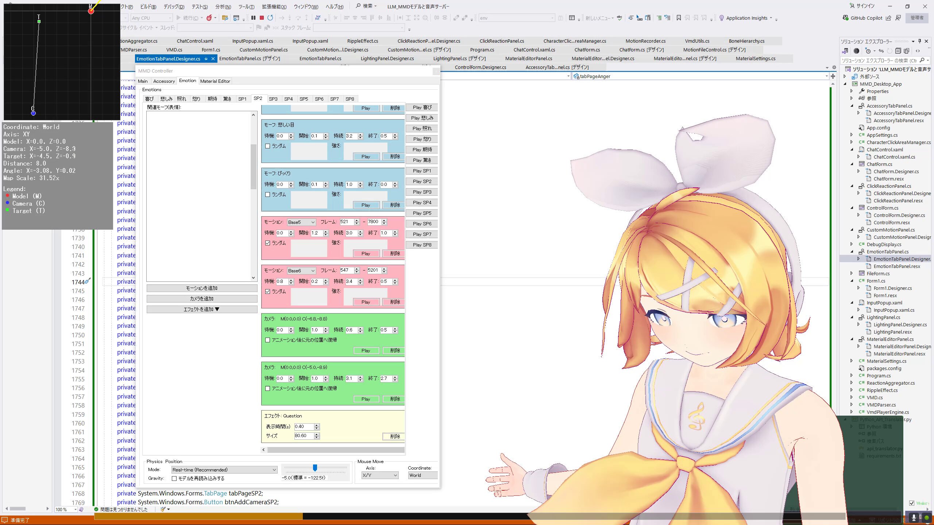Click the window layout icon in toolbar
934x525 pixels.
pos(572,17)
